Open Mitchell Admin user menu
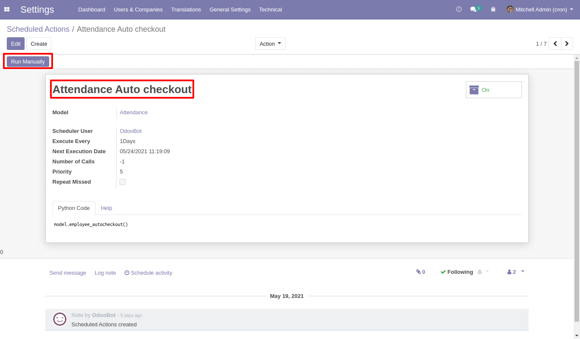This screenshot has height=339, width=580. (x=540, y=9)
